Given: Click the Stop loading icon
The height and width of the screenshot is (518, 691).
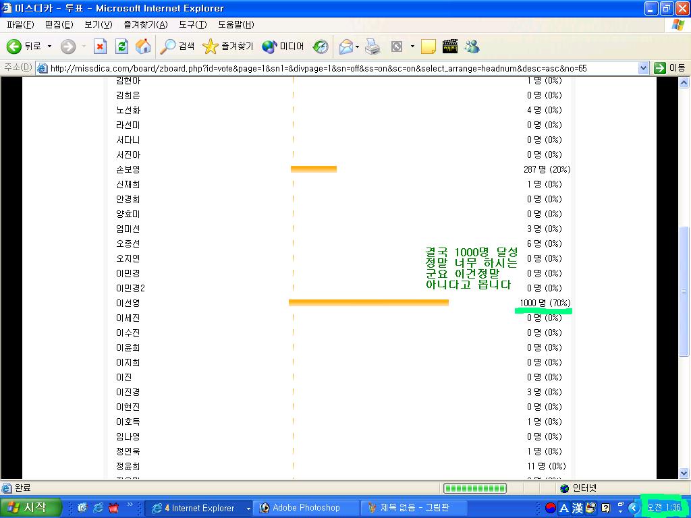Looking at the screenshot, I should click(x=100, y=47).
